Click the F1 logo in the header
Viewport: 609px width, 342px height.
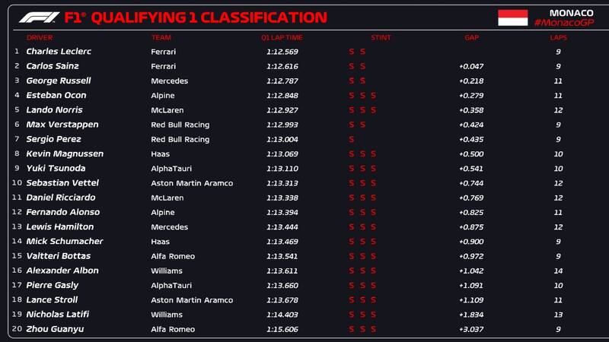point(38,17)
